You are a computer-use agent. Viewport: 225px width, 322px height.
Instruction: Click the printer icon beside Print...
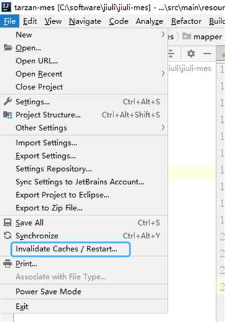[8, 264]
